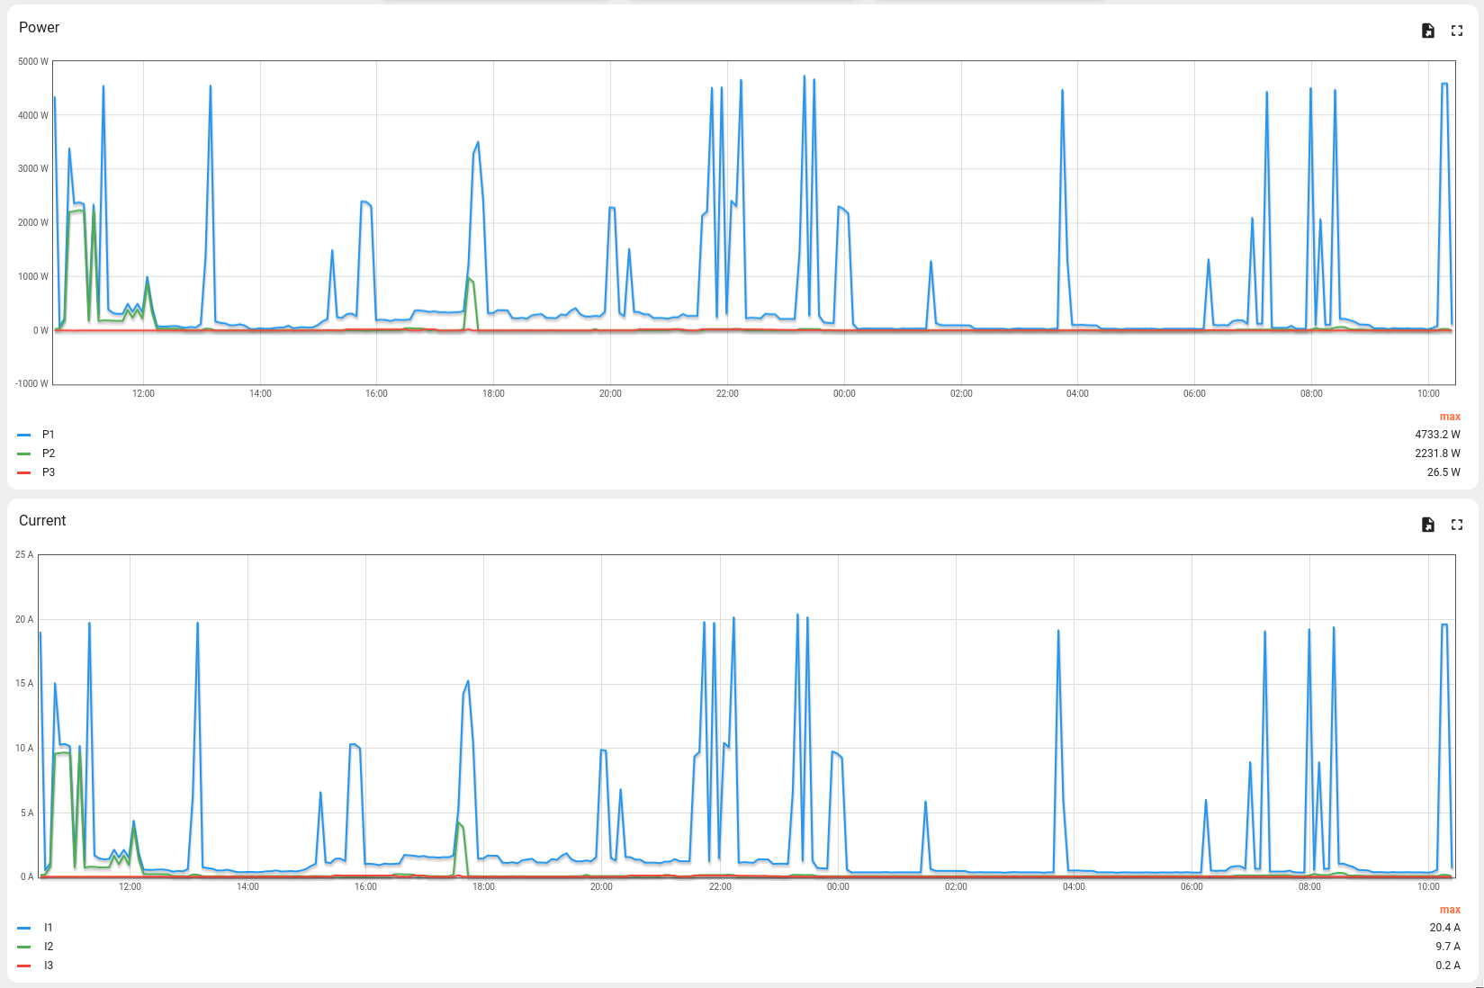Select the 4733.2 W max value for P1

(x=1437, y=435)
